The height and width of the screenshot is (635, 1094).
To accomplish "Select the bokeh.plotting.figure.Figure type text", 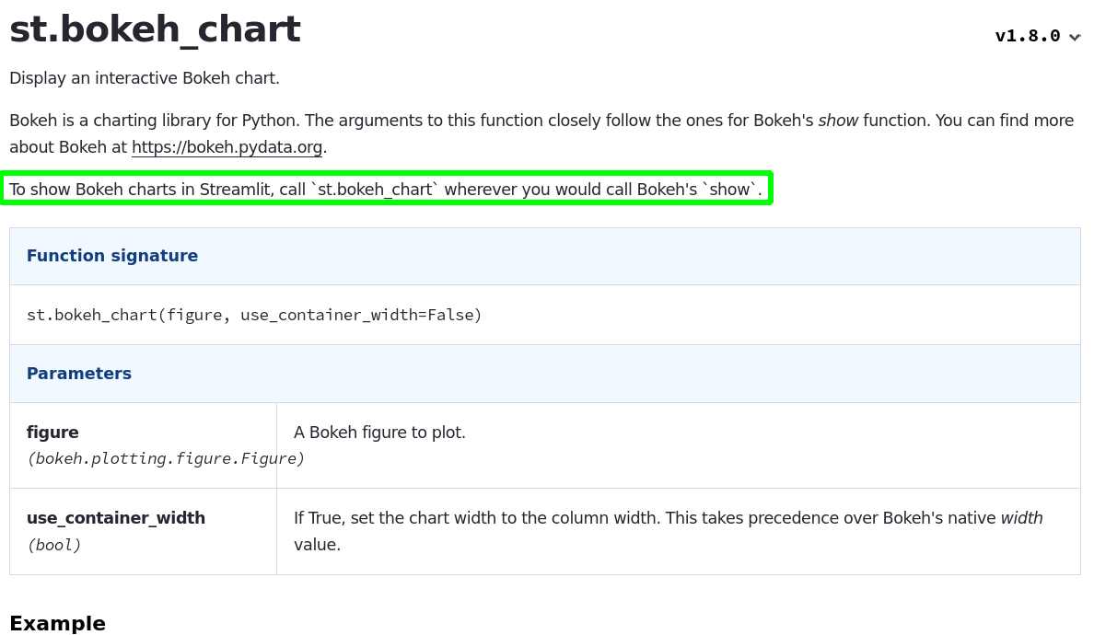I will tap(166, 458).
